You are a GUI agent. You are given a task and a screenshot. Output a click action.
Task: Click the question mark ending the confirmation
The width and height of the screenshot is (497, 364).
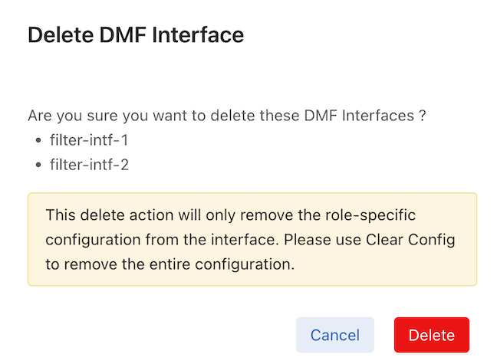(423, 117)
